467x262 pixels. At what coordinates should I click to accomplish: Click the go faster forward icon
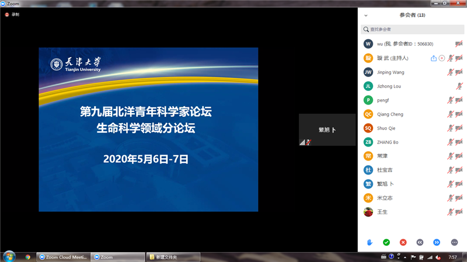click(x=436, y=242)
